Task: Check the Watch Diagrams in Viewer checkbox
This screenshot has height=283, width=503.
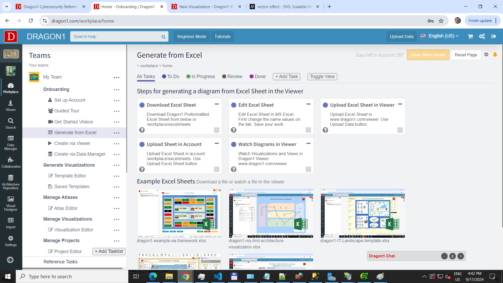Action: 308,169
